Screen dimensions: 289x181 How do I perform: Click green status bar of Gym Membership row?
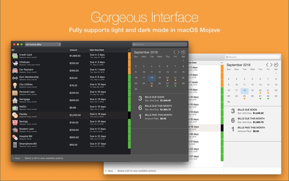point(129,78)
